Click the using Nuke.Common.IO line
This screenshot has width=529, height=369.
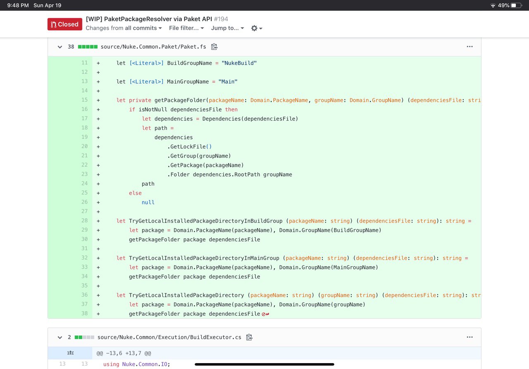[x=136, y=364]
